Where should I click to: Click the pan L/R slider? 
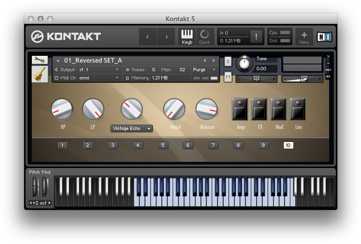tap(256, 79)
